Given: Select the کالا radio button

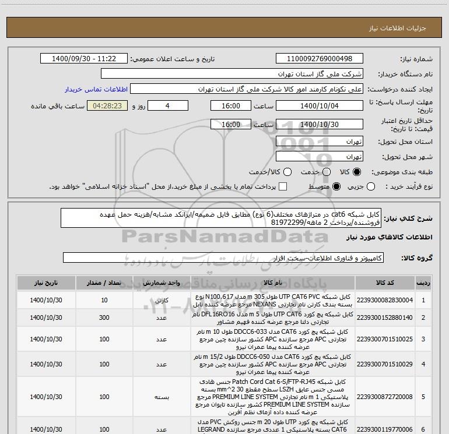Looking at the screenshot, I should [x=357, y=172].
